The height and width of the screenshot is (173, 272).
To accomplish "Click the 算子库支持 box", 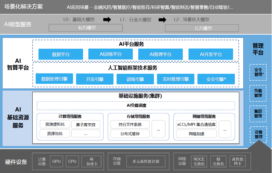I will (86, 125).
